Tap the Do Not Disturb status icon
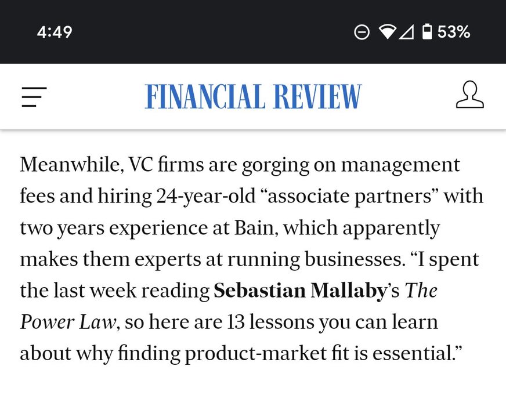 [362, 32]
